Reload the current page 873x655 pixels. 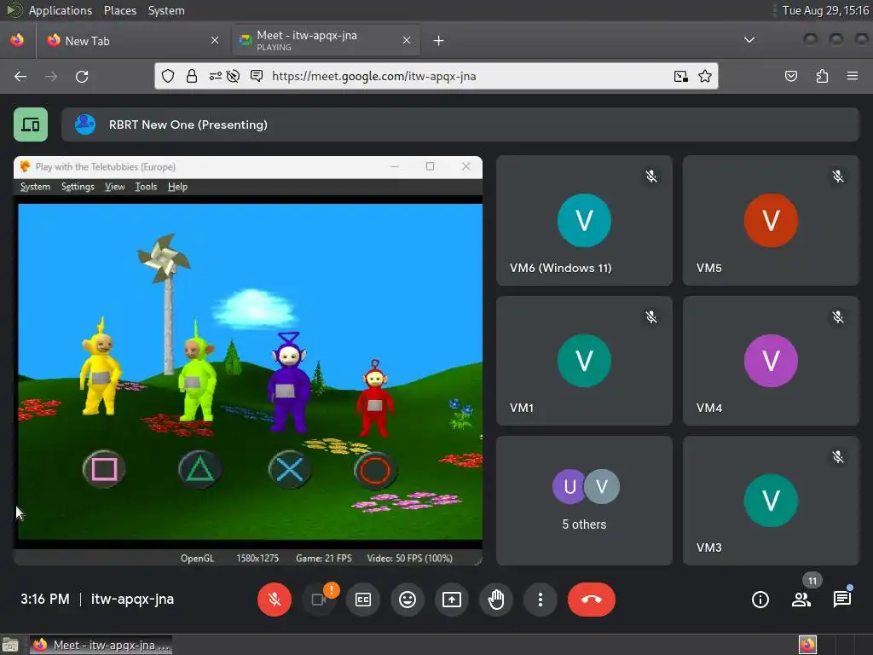(82, 76)
